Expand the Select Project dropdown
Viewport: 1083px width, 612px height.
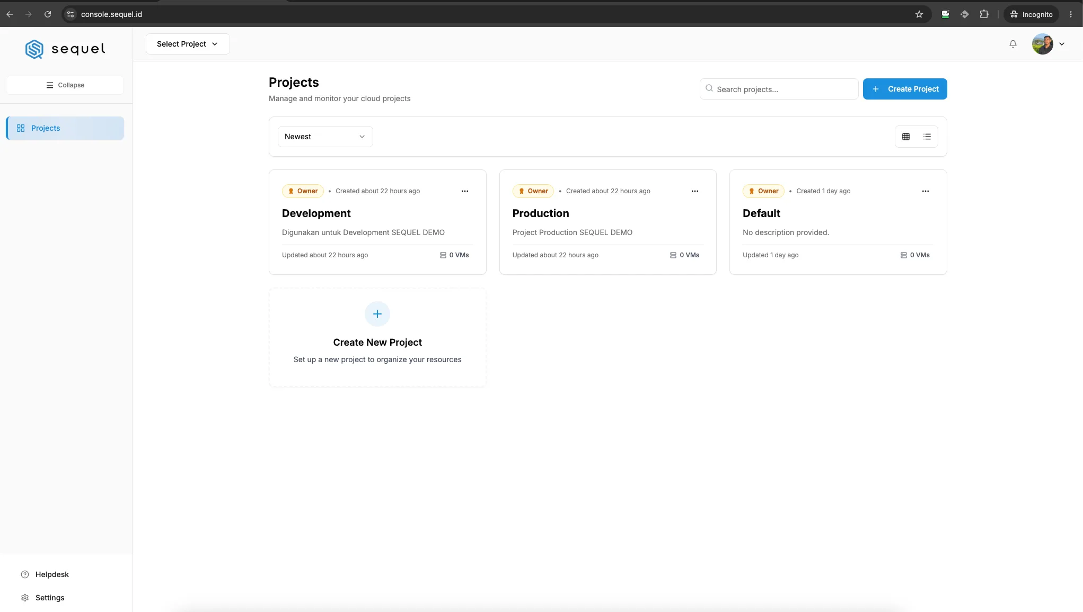188,44
